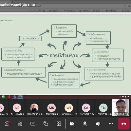The image size is (131, 131).
Task: Select WANWAI participant avatar WJ
Action: (x=69, y=108)
